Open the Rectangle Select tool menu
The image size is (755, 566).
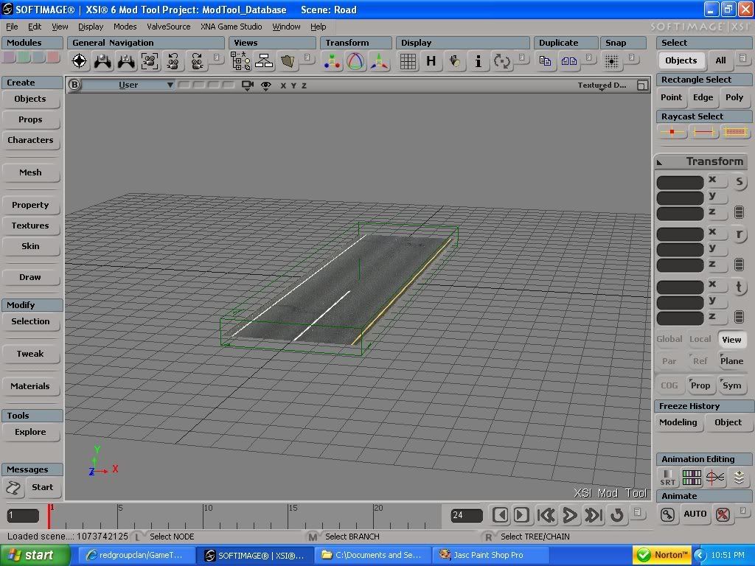704,80
